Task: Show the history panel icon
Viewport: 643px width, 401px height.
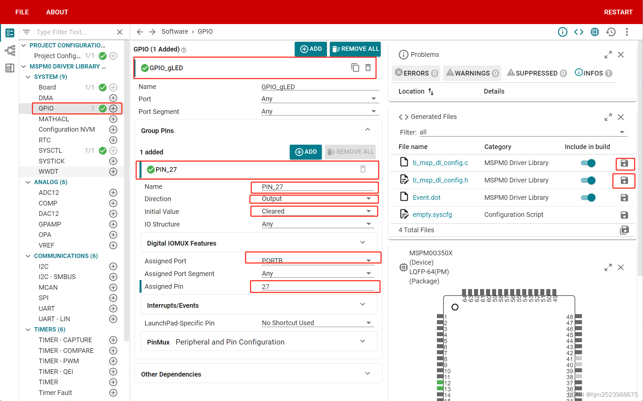Action: [x=611, y=32]
